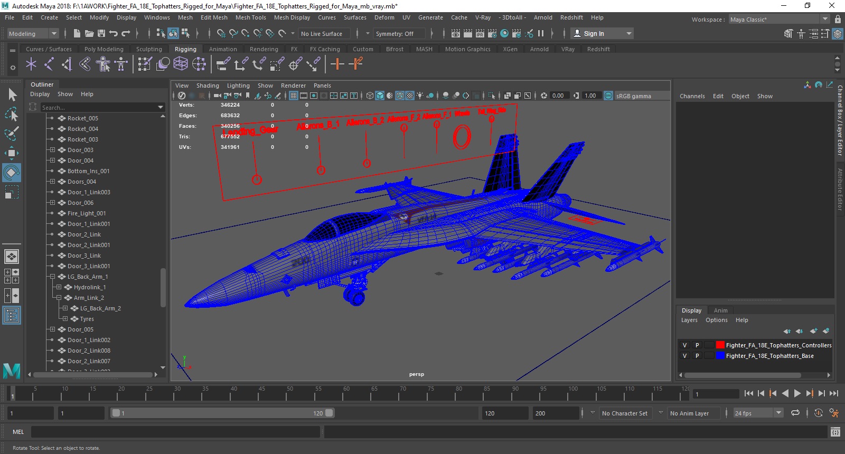This screenshot has height=454, width=845.
Task: Toggle the sRGB gamma color management icon
Action: tap(608, 96)
